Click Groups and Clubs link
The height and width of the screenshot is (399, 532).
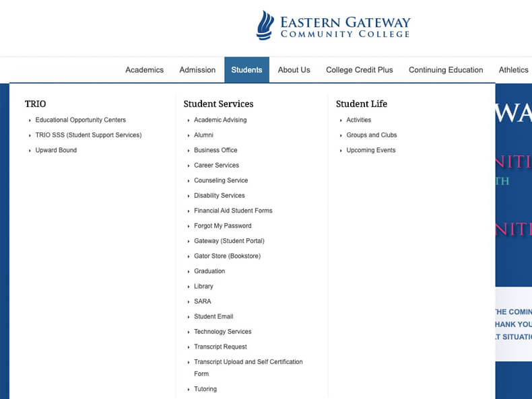click(x=371, y=135)
